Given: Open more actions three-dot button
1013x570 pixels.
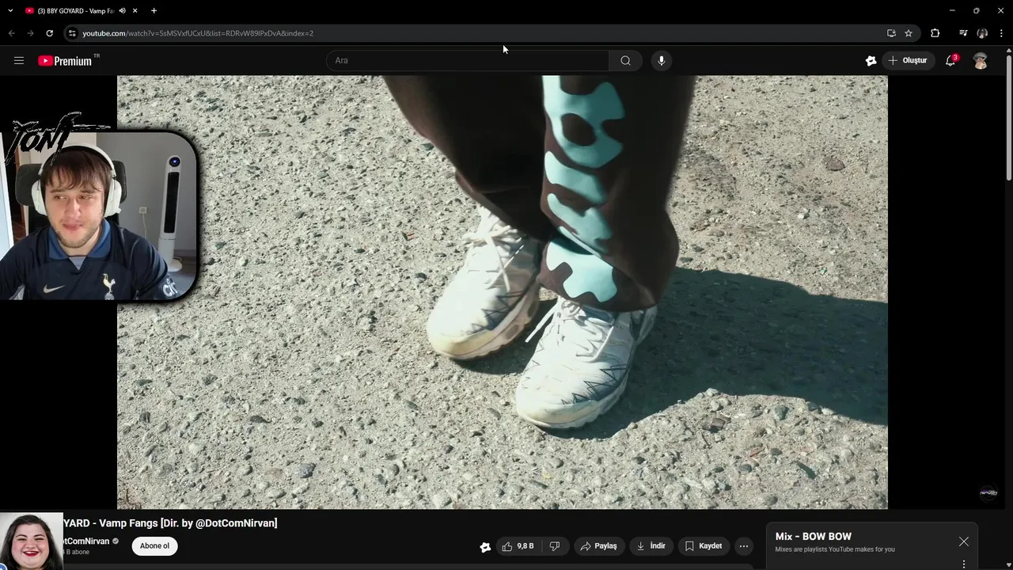Looking at the screenshot, I should pyautogui.click(x=744, y=546).
